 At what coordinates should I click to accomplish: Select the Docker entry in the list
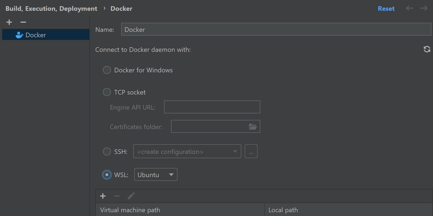coord(46,35)
